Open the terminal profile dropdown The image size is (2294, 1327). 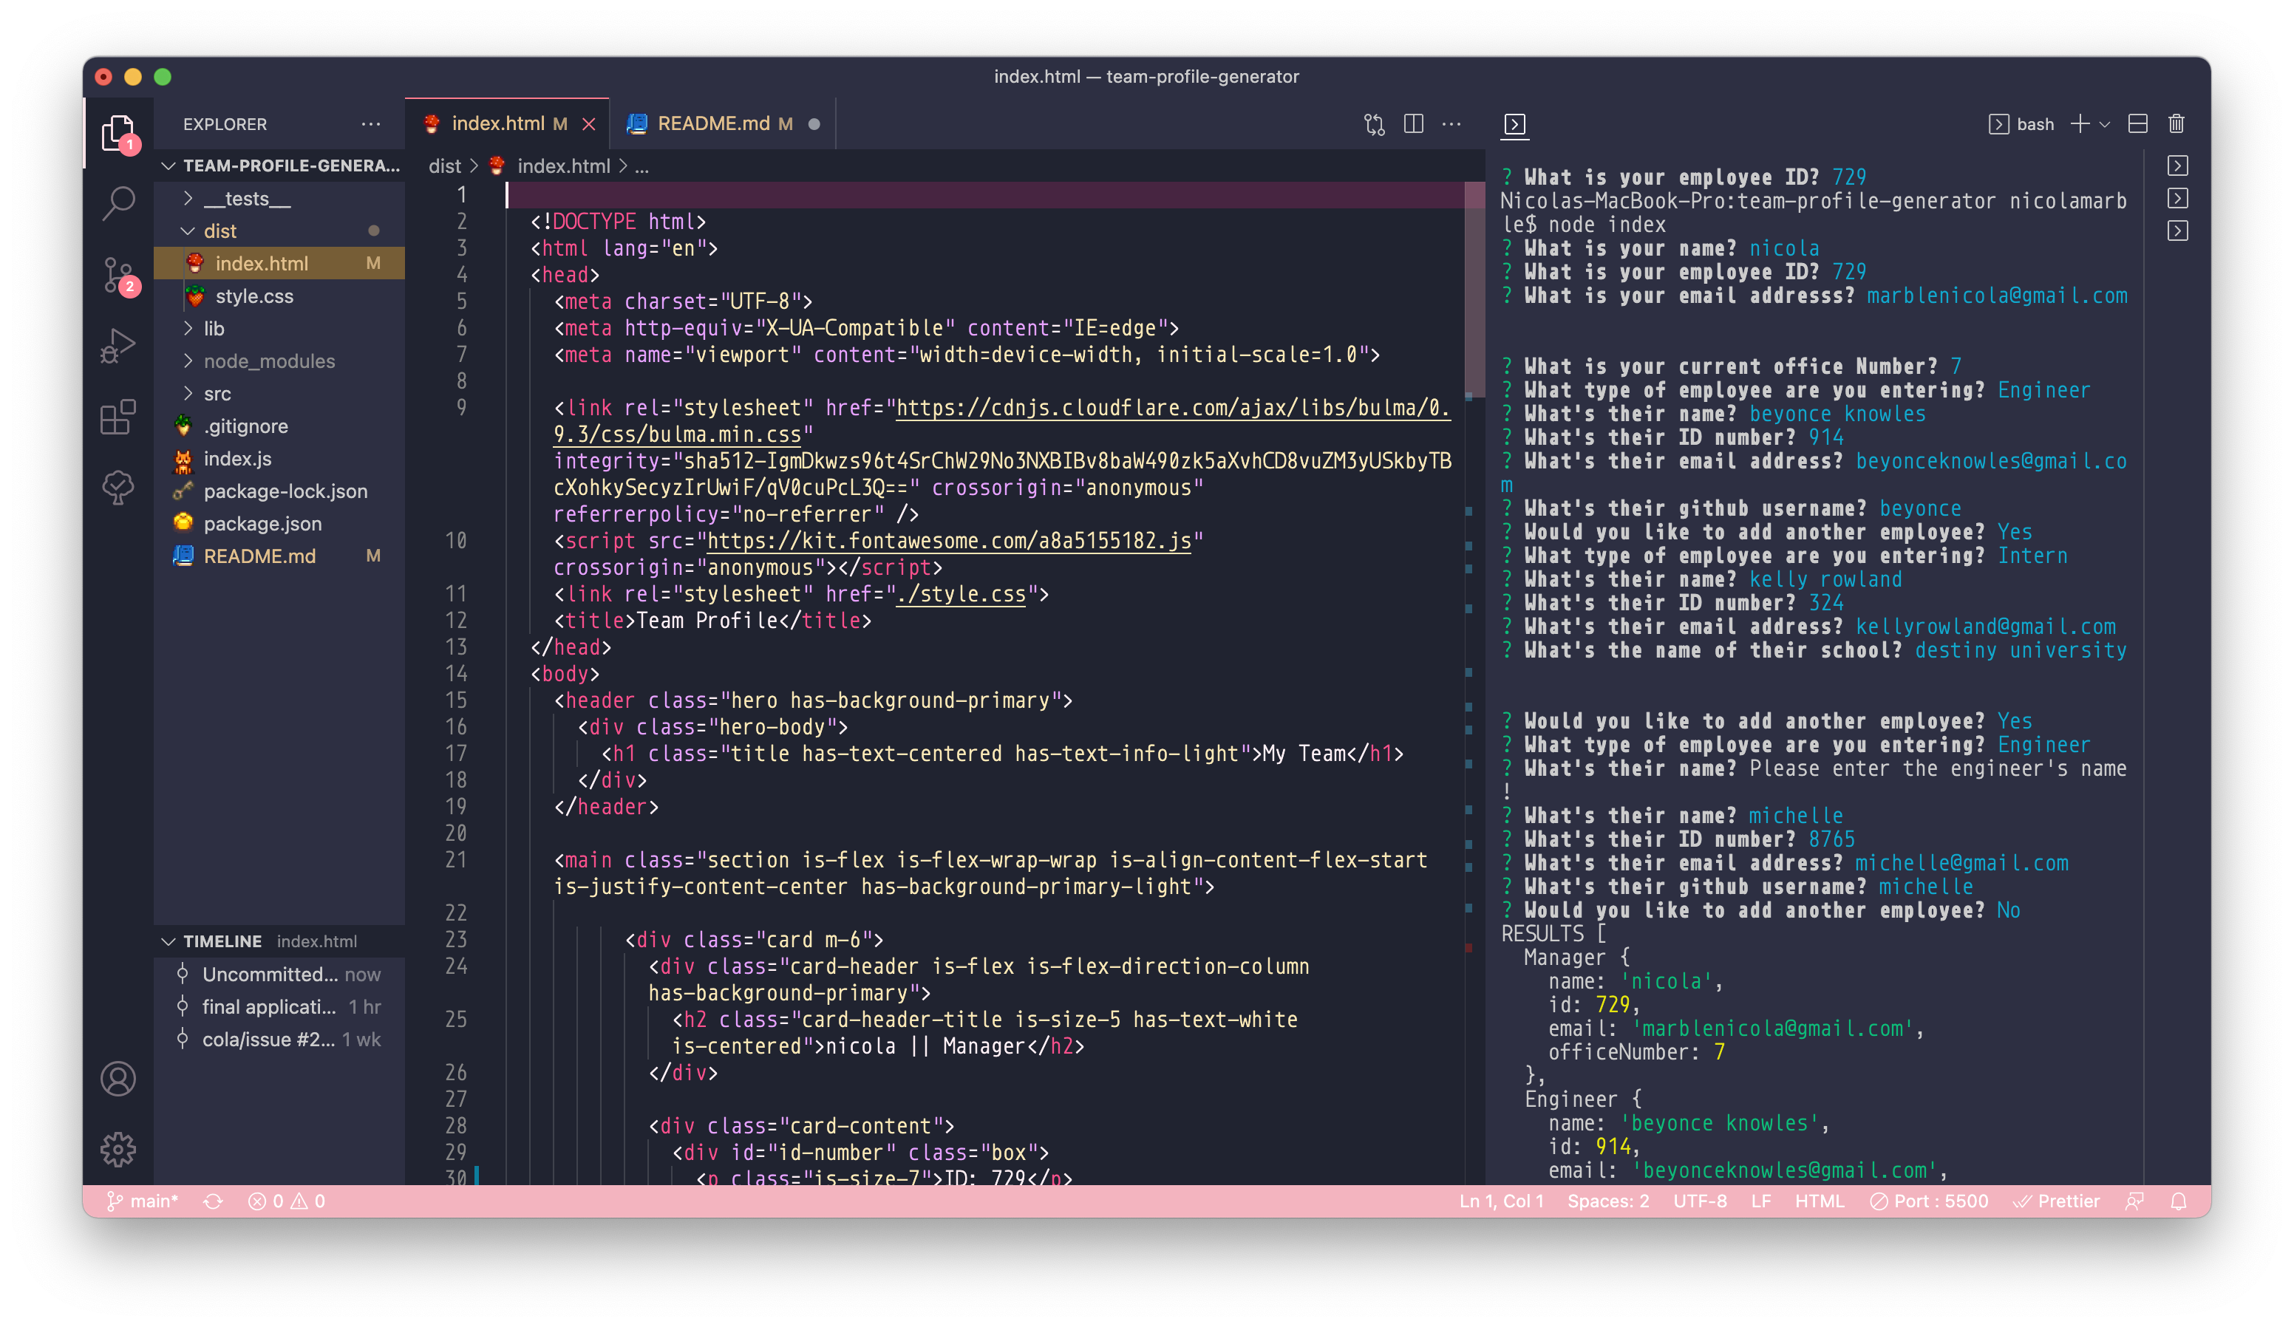(x=2104, y=124)
